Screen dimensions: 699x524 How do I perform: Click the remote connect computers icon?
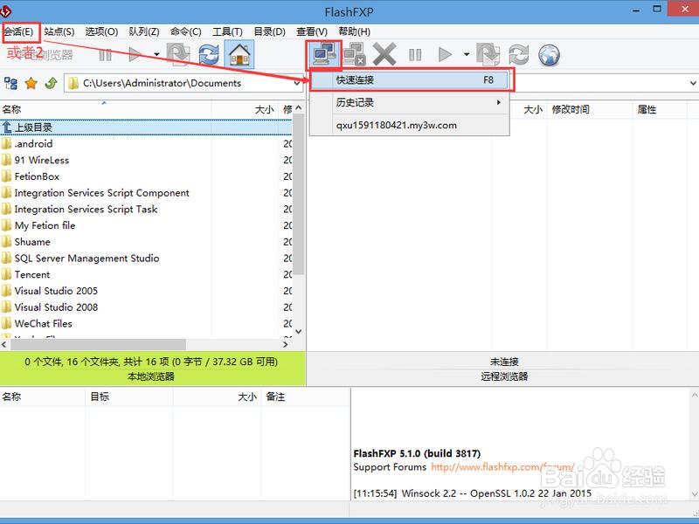click(324, 55)
